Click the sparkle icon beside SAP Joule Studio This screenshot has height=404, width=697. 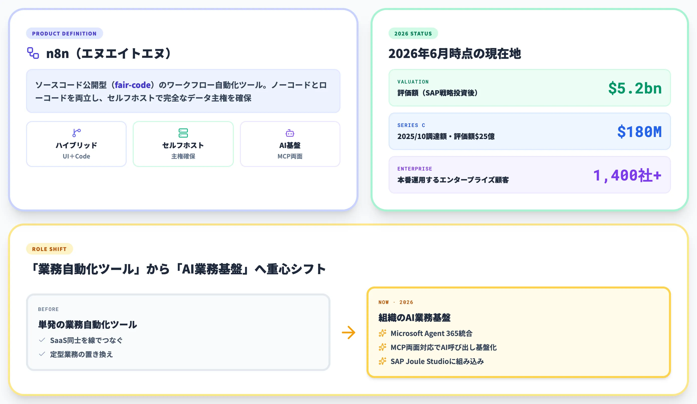383,361
